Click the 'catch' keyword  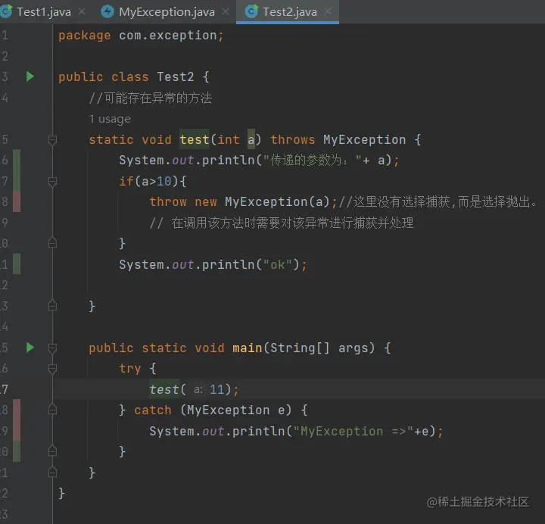point(153,410)
